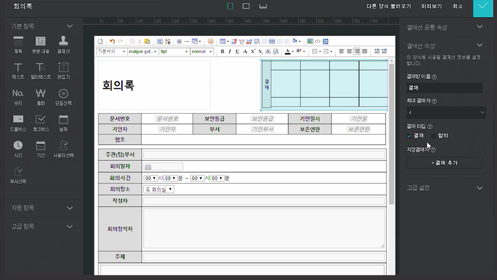Open the 최대 결재자 count dropdown
The width and height of the screenshot is (497, 280).
click(x=446, y=112)
